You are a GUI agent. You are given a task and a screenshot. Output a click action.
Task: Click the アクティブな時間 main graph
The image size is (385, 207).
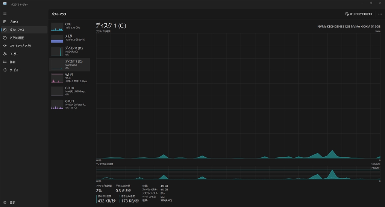click(238, 96)
